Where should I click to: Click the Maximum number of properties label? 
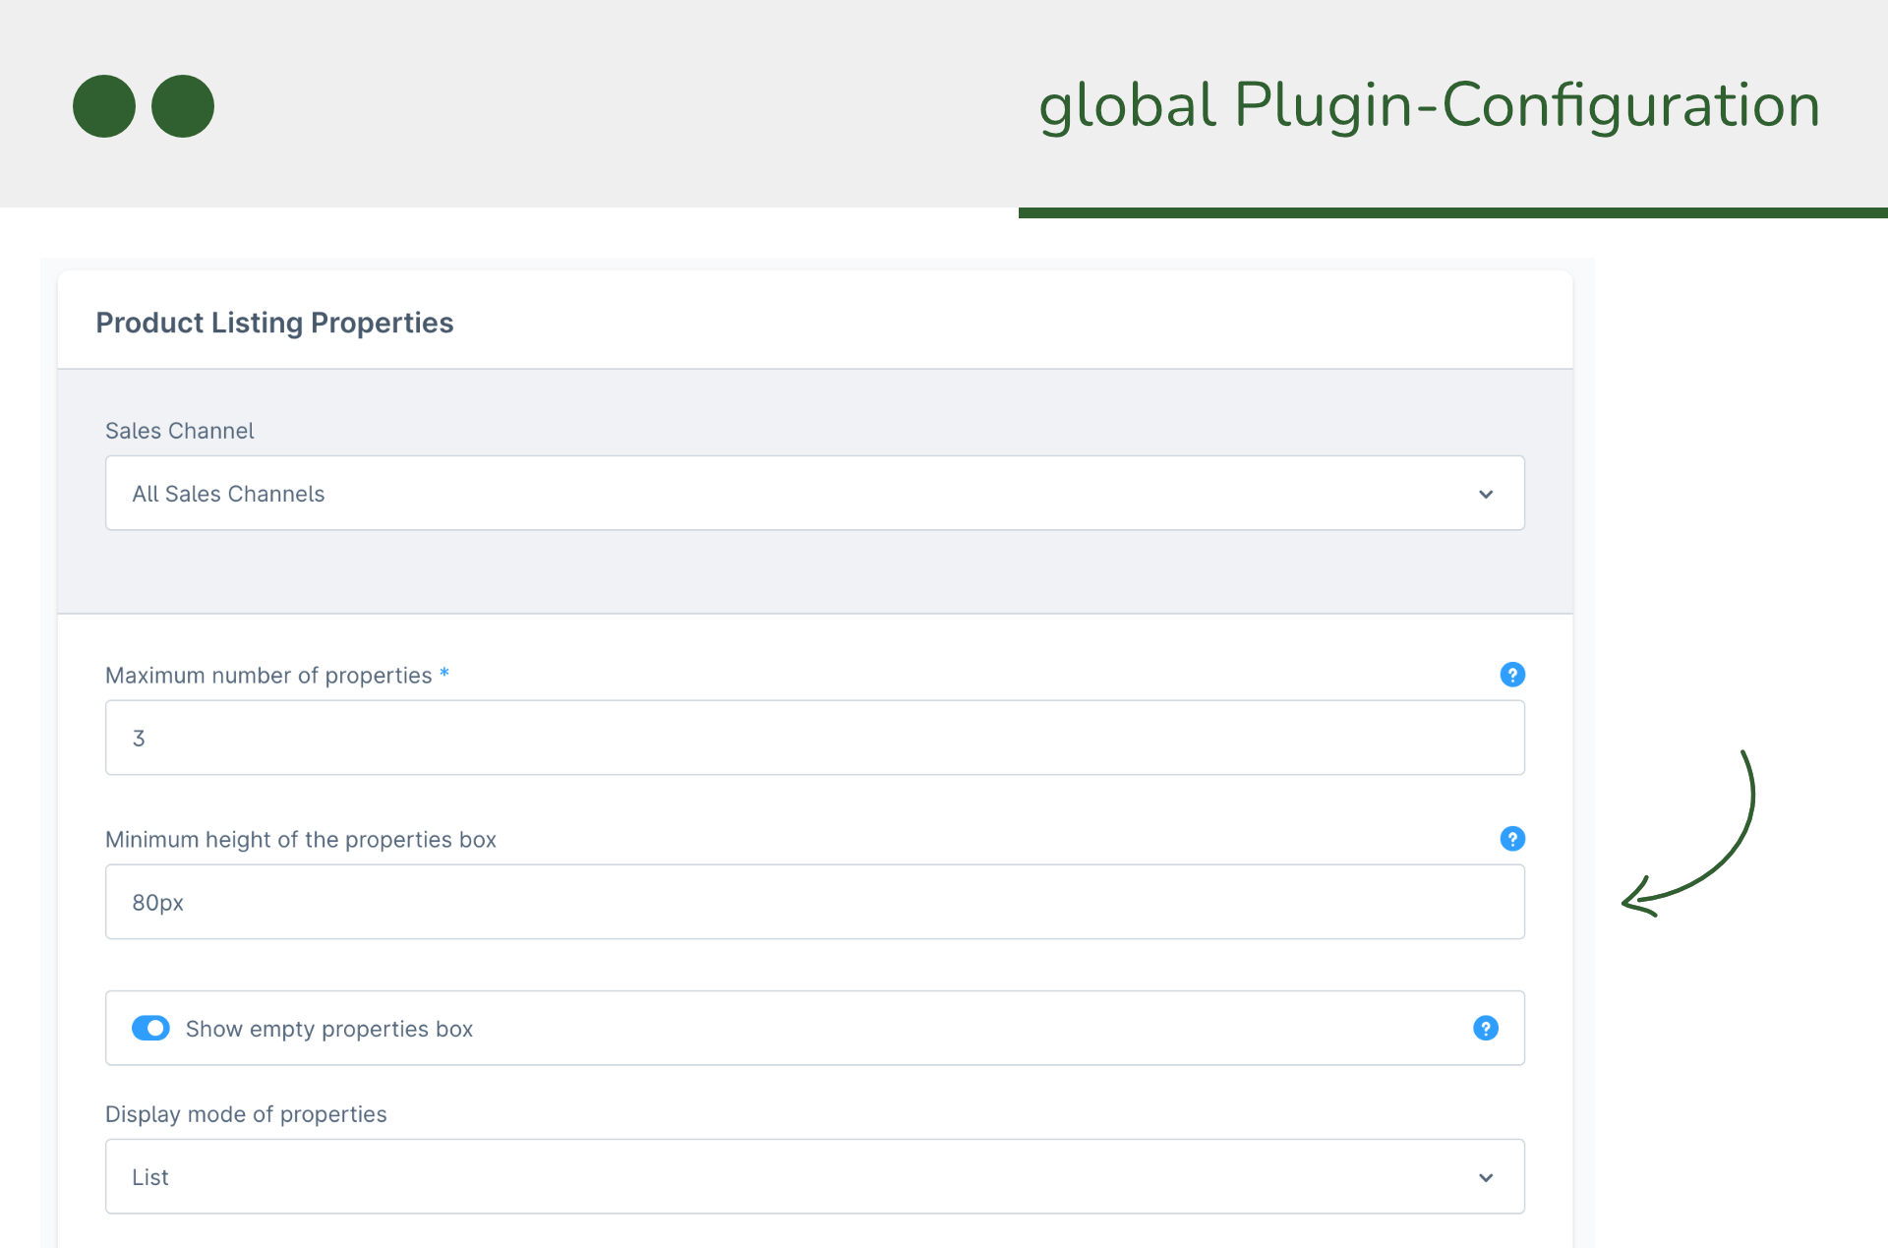(x=267, y=676)
